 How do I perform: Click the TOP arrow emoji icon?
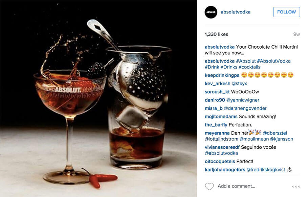click(x=290, y=169)
